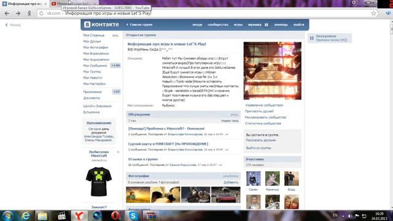The width and height of the screenshot is (393, 221).
Task: Open Мои Сообщения in the sidebar
Action: [95, 66]
